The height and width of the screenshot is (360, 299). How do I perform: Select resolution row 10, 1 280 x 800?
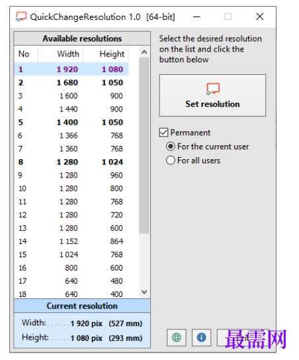pyautogui.click(x=71, y=188)
